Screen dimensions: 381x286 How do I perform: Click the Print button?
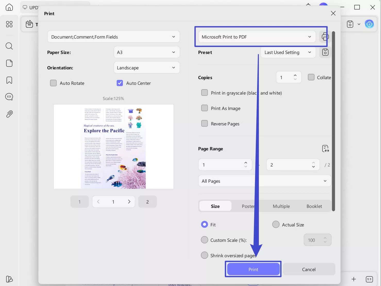(253, 269)
